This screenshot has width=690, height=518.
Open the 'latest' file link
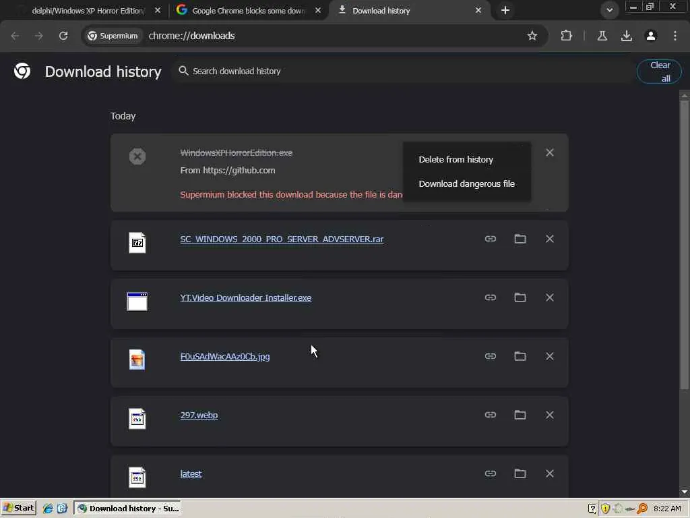point(191,474)
